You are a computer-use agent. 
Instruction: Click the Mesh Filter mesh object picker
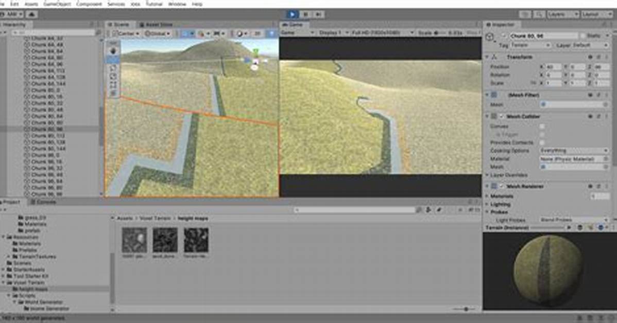tap(606, 104)
